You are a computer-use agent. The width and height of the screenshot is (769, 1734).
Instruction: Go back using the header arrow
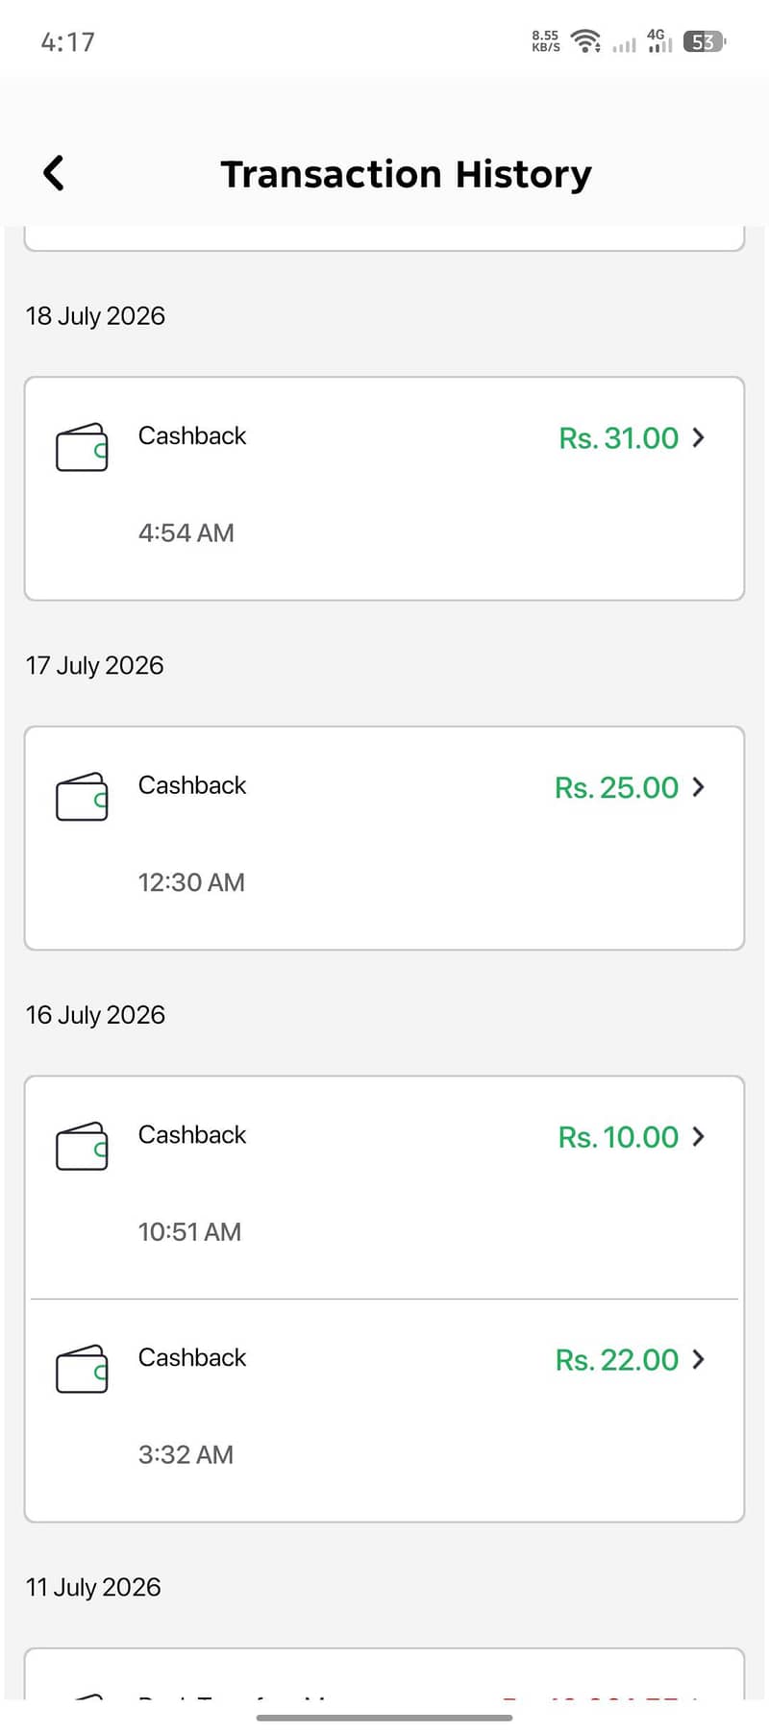click(x=54, y=173)
